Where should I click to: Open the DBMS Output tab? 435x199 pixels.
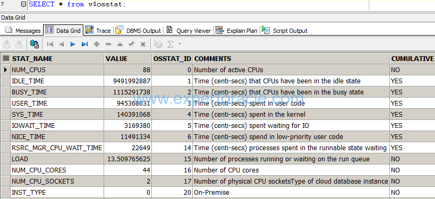point(139,30)
